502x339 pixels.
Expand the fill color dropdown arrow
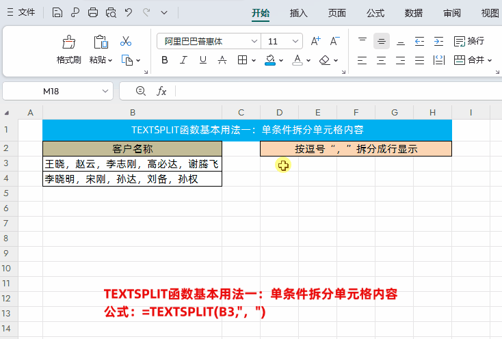(x=281, y=60)
